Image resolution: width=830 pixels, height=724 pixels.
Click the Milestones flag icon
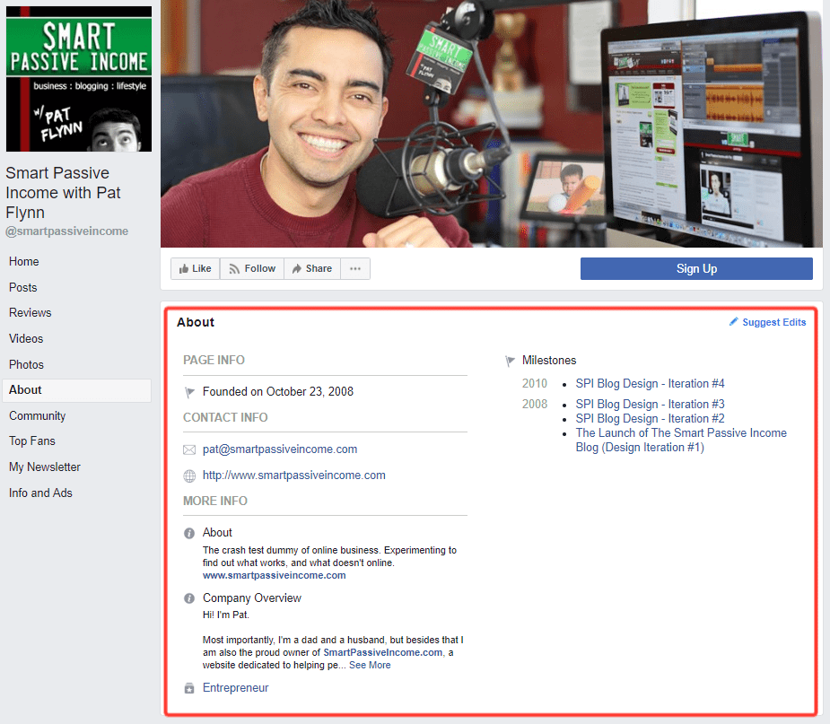510,362
